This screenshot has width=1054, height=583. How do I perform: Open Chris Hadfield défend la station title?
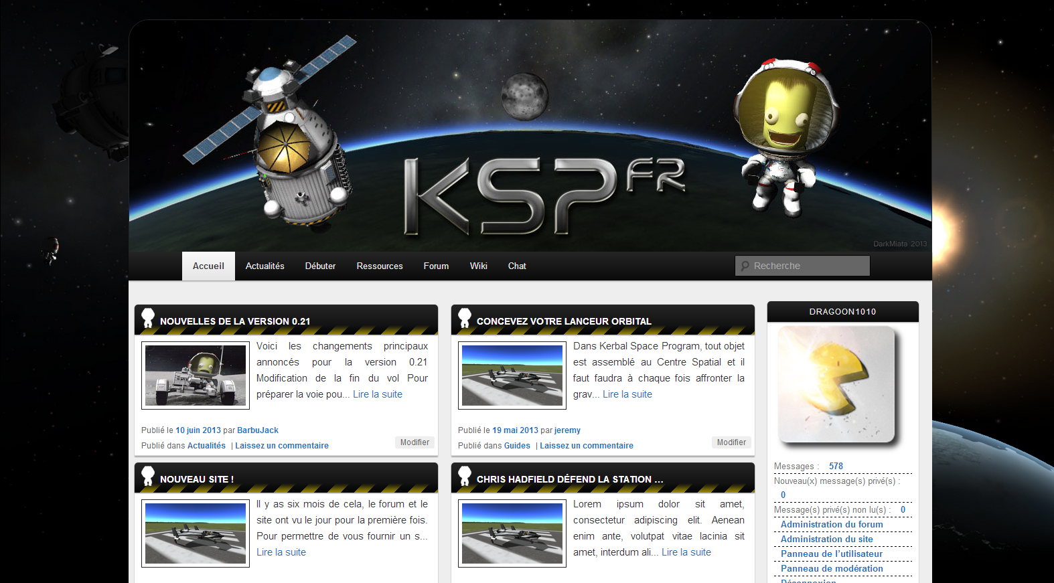coord(570,479)
